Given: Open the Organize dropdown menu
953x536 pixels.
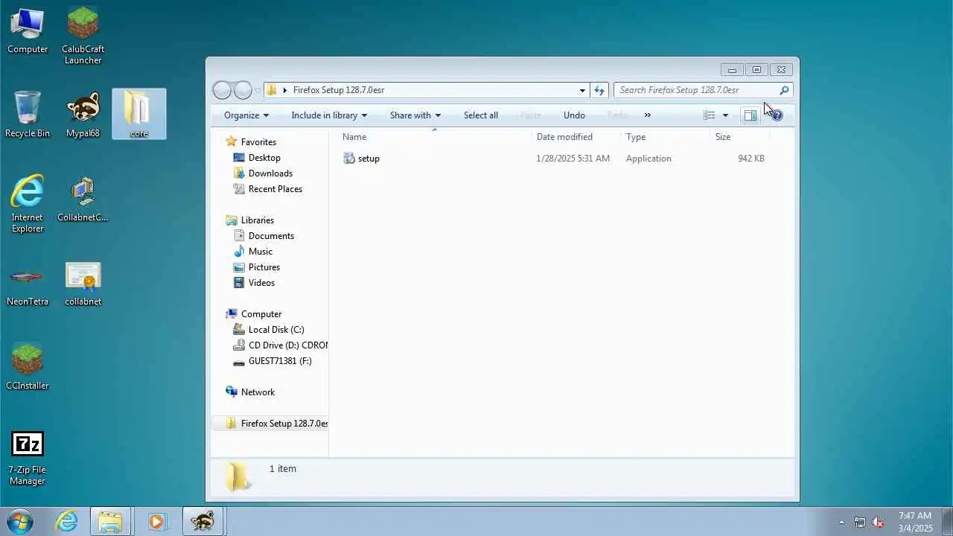Looking at the screenshot, I should [x=246, y=115].
